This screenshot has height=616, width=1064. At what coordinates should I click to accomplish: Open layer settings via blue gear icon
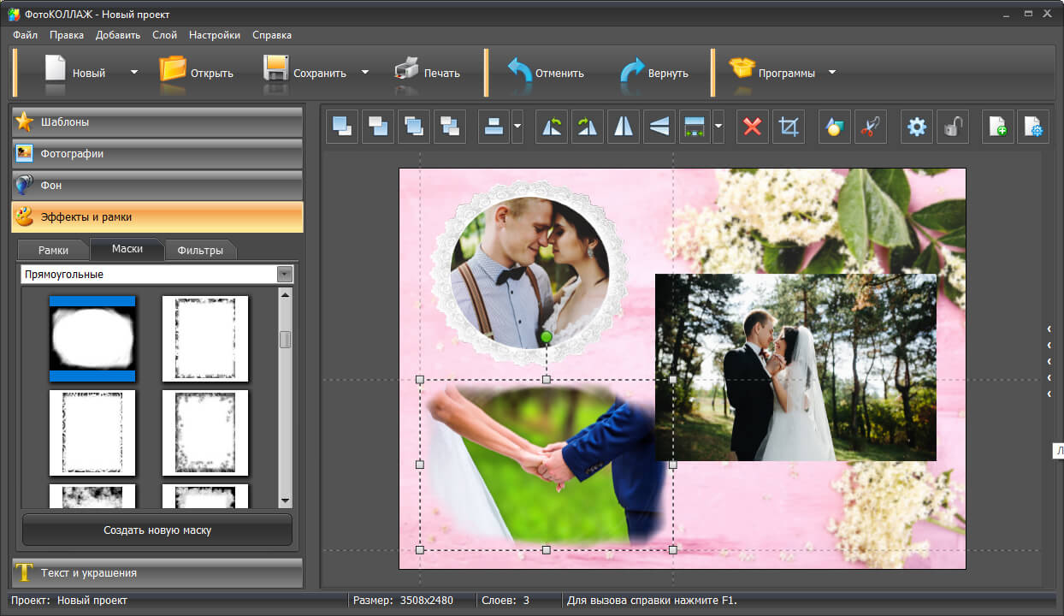[x=917, y=127]
